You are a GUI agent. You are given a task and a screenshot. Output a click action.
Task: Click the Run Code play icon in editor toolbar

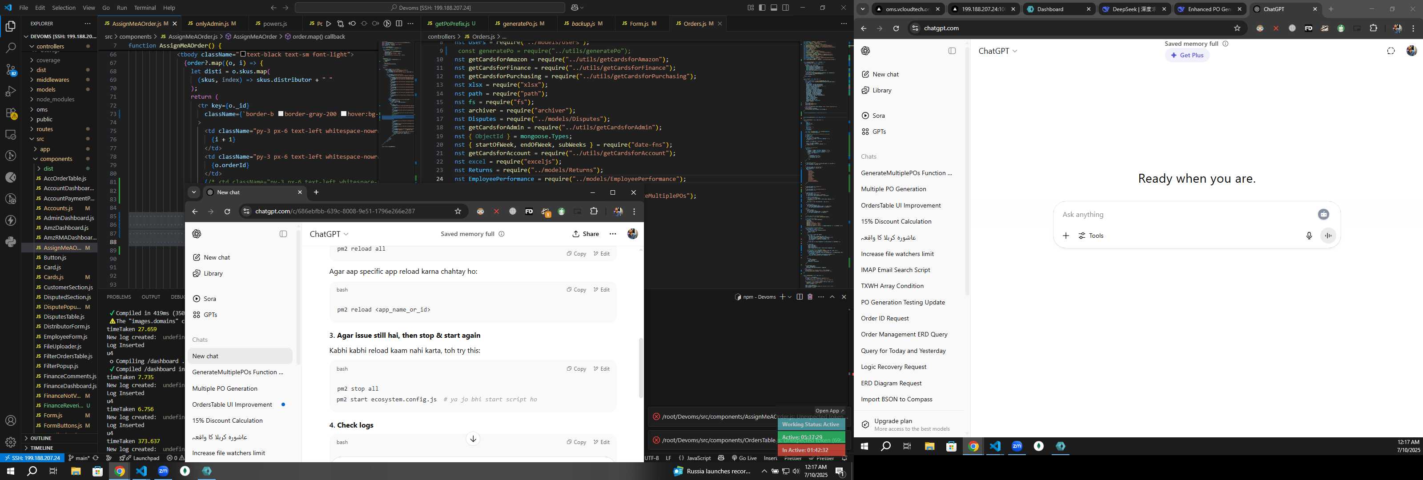pos(329,24)
